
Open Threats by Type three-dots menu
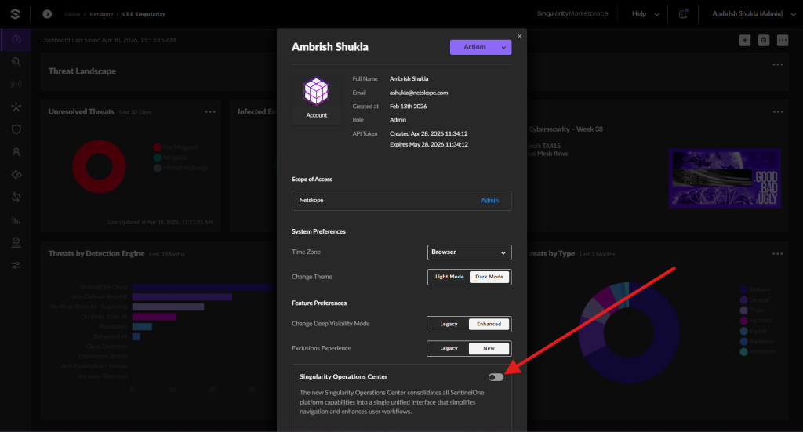(x=778, y=254)
